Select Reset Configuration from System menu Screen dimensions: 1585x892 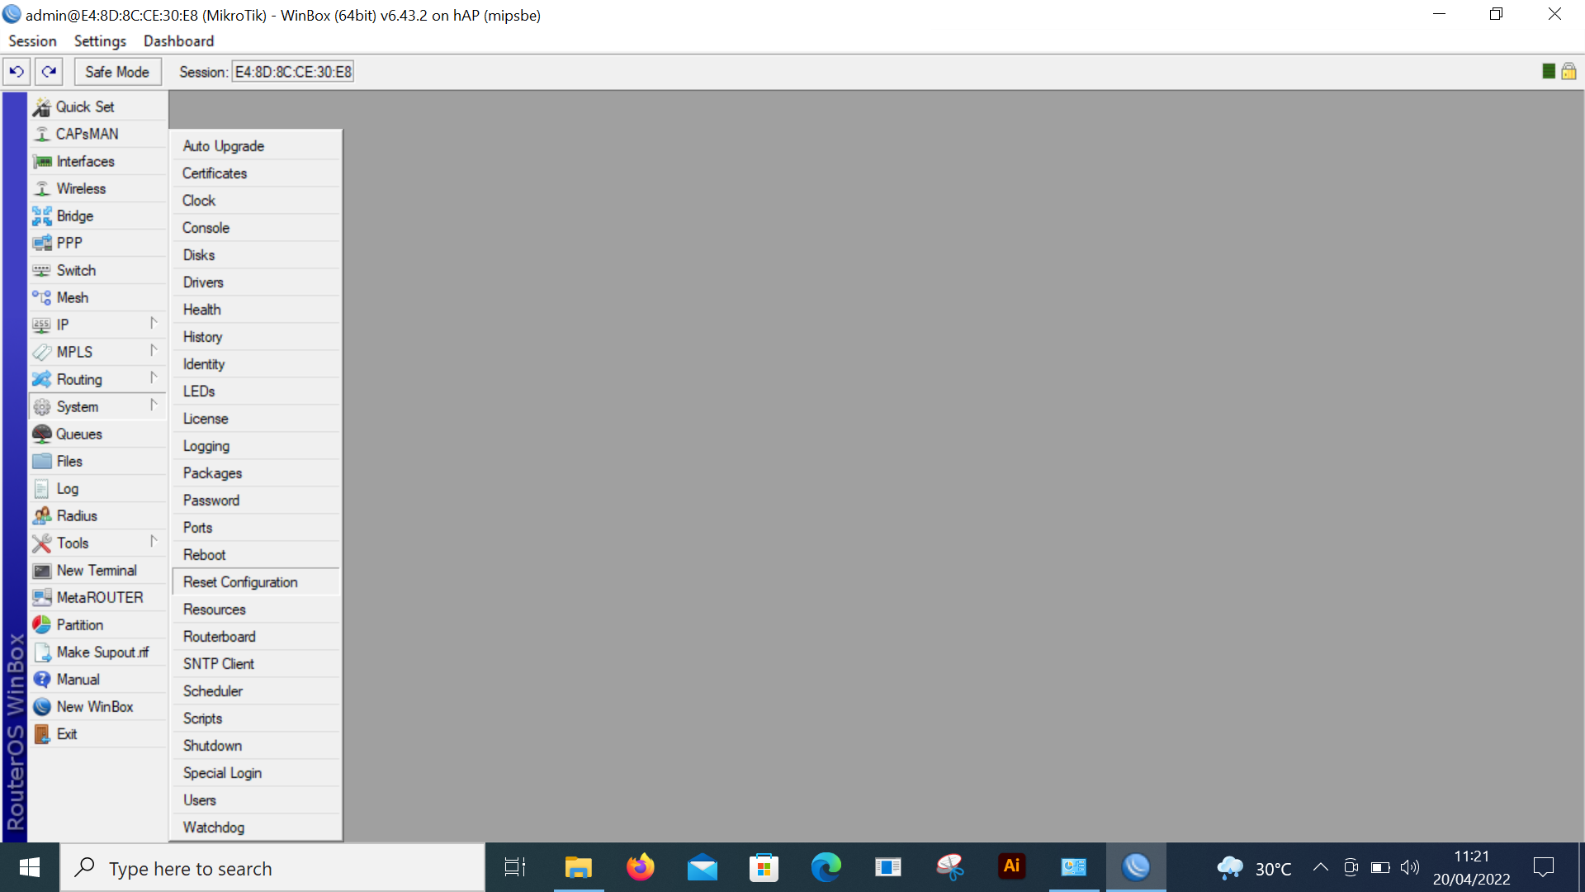(x=256, y=582)
